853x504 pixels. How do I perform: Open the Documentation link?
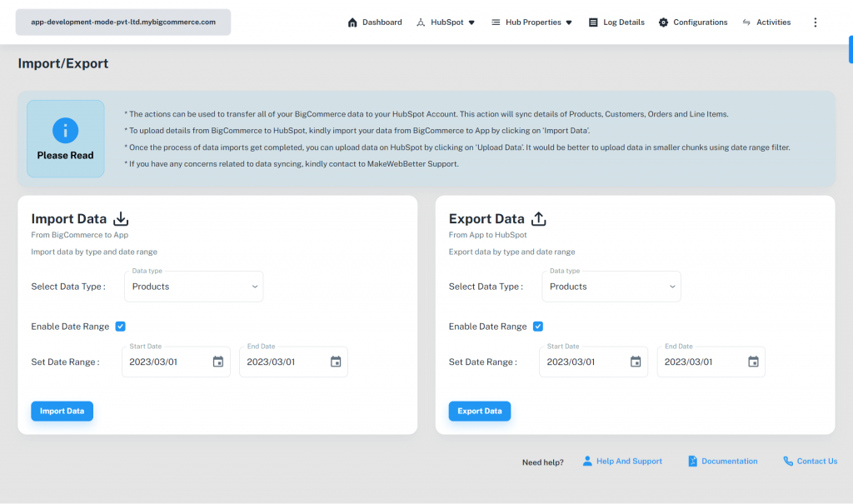[x=729, y=461]
